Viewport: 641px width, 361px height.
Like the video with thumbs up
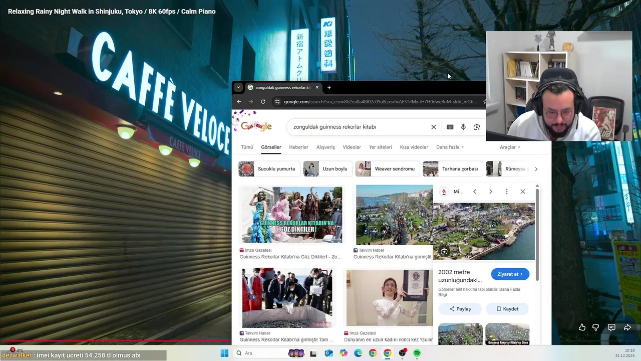582,327
